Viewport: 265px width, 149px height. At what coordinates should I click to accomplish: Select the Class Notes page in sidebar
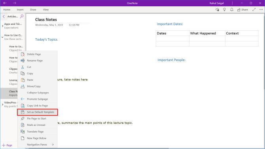click(9, 93)
